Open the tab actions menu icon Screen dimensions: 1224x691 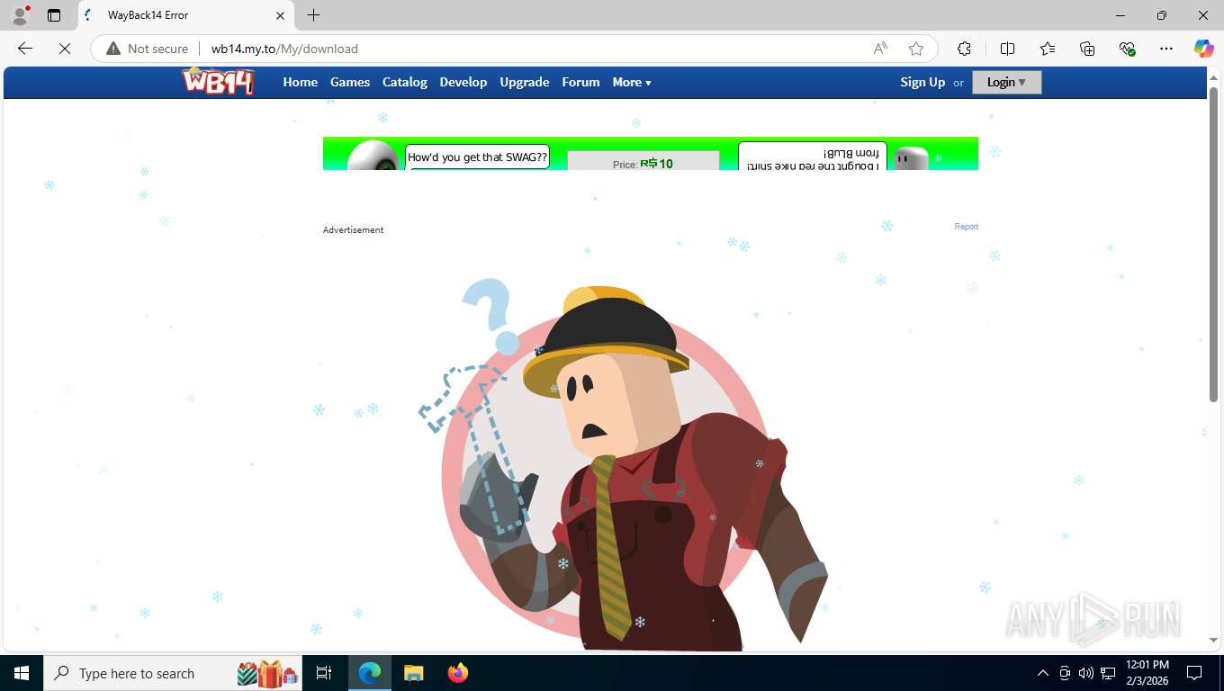pos(54,15)
